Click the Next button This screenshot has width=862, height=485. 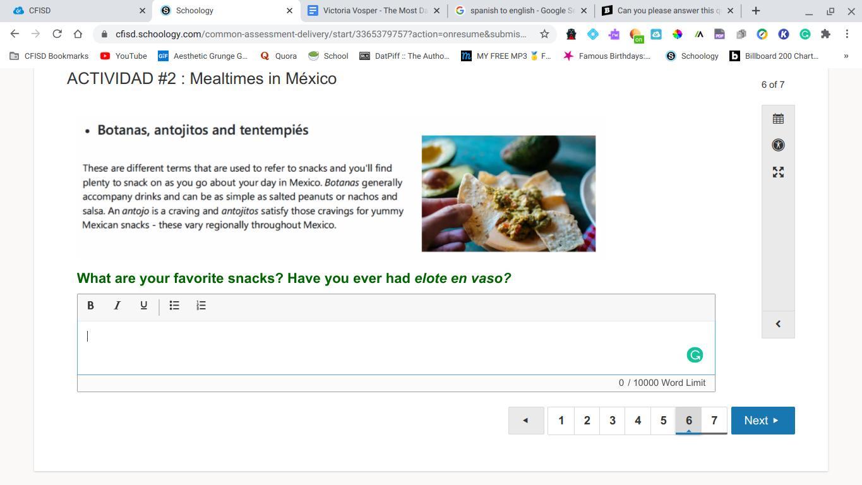(x=763, y=421)
